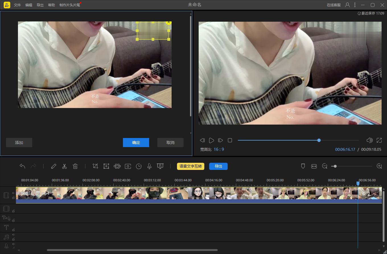387x254 pixels.
Task: Click the voiceover track microphone icon
Action: 6,246
